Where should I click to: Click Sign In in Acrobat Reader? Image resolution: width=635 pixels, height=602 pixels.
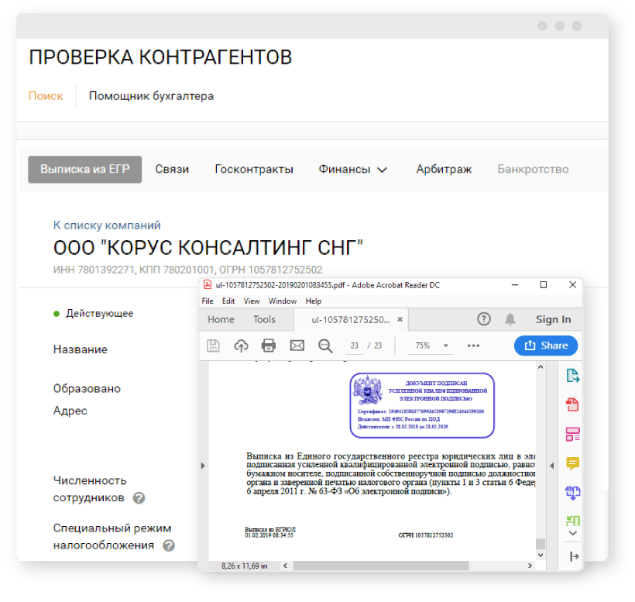(553, 320)
